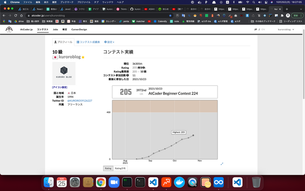Click the AtCoder logo in the site header
The height and width of the screenshot is (191, 305).
9,29
